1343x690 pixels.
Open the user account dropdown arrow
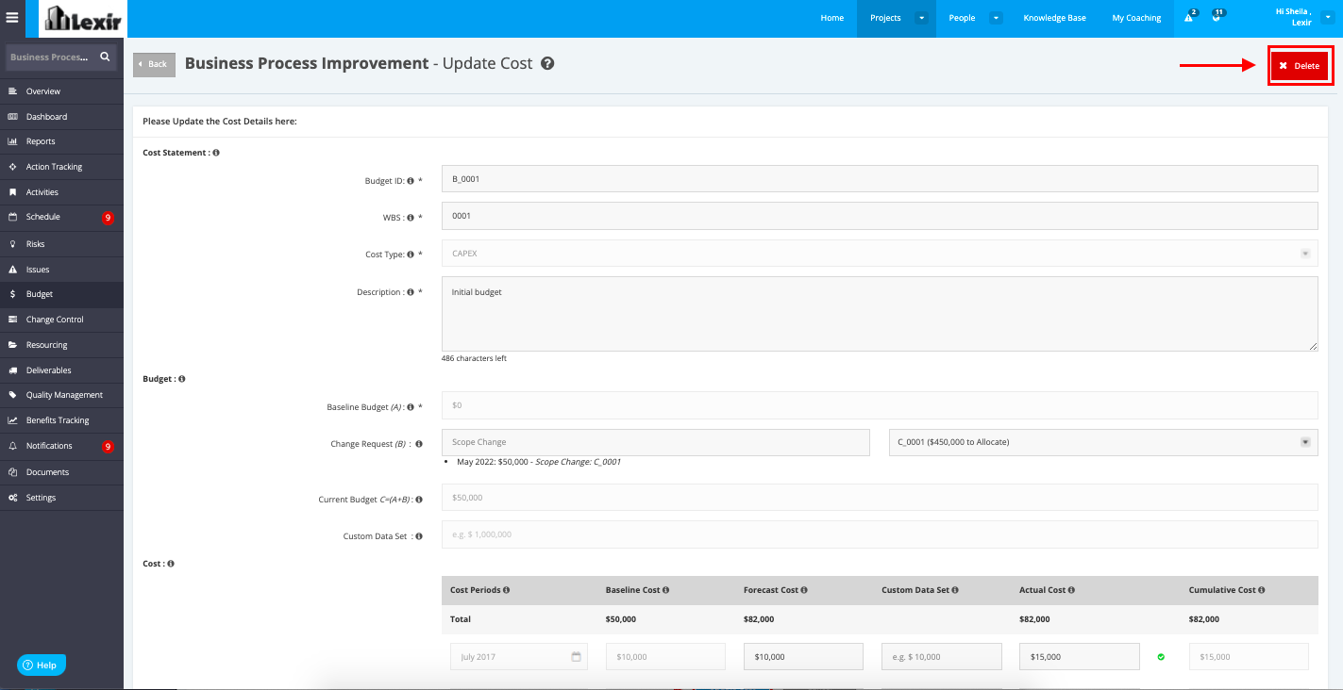pos(1328,17)
